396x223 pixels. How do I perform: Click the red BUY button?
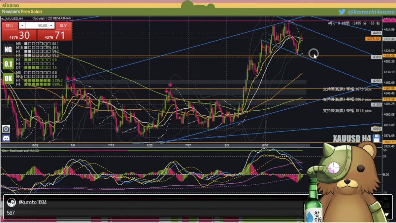tap(63, 26)
